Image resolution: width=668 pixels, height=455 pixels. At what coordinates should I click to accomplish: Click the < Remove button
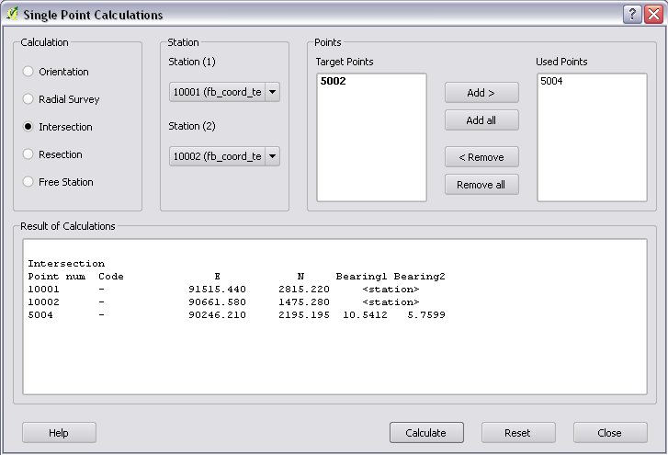click(481, 157)
